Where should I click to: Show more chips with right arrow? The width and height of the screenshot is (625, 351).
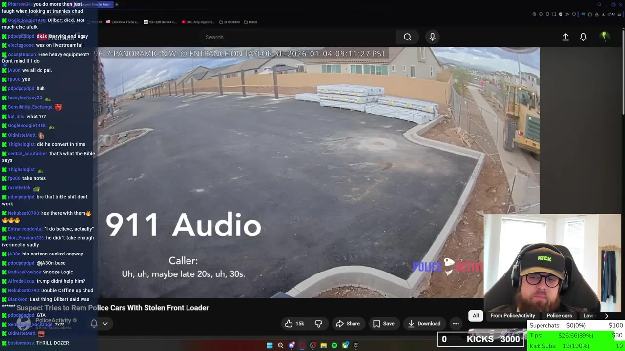pos(607,316)
